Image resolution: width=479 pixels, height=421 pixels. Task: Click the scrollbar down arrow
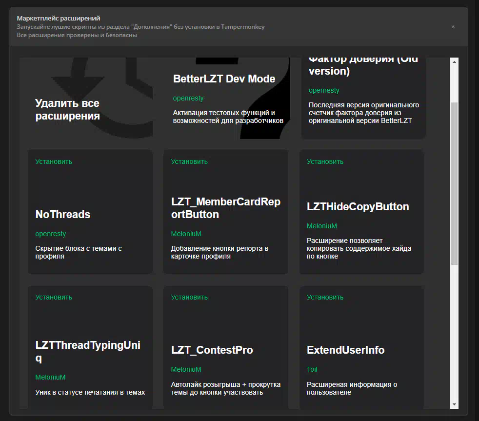click(x=455, y=404)
